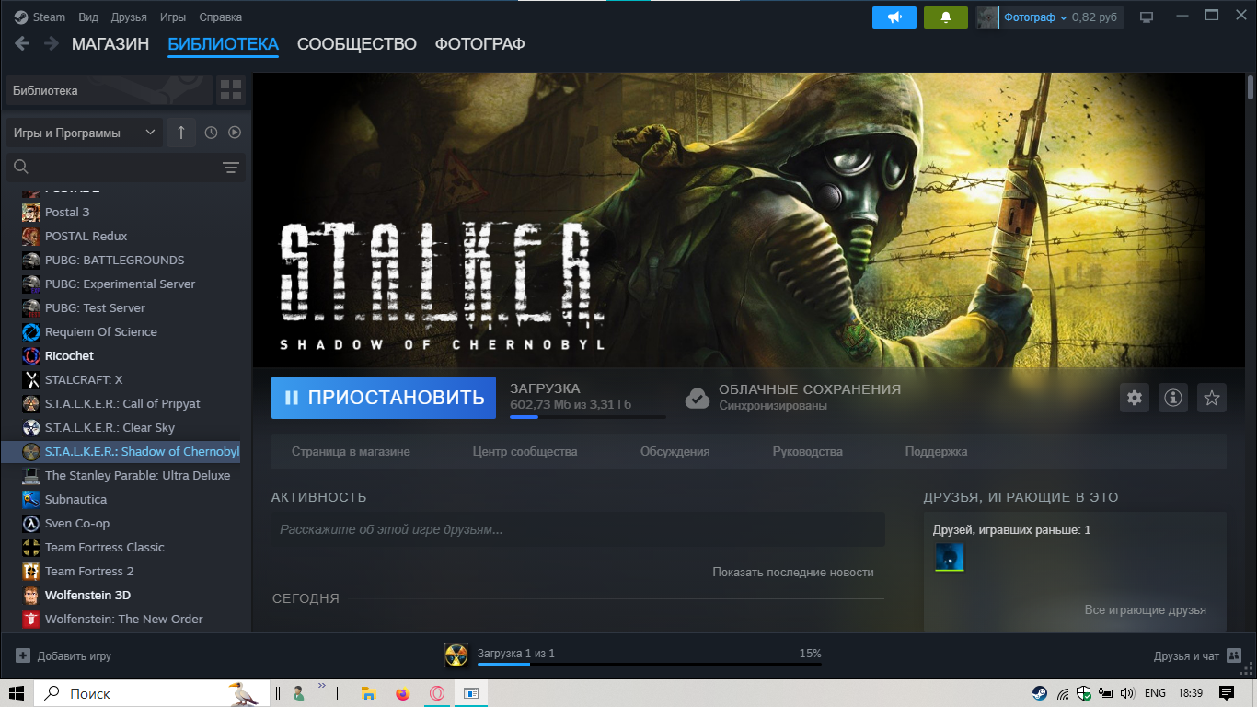Click the sort ascending arrow icon
The image size is (1257, 707).
[181, 133]
